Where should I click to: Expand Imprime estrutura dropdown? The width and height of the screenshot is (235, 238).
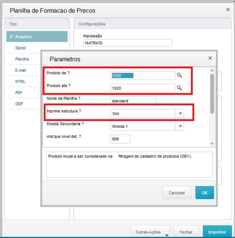180,114
